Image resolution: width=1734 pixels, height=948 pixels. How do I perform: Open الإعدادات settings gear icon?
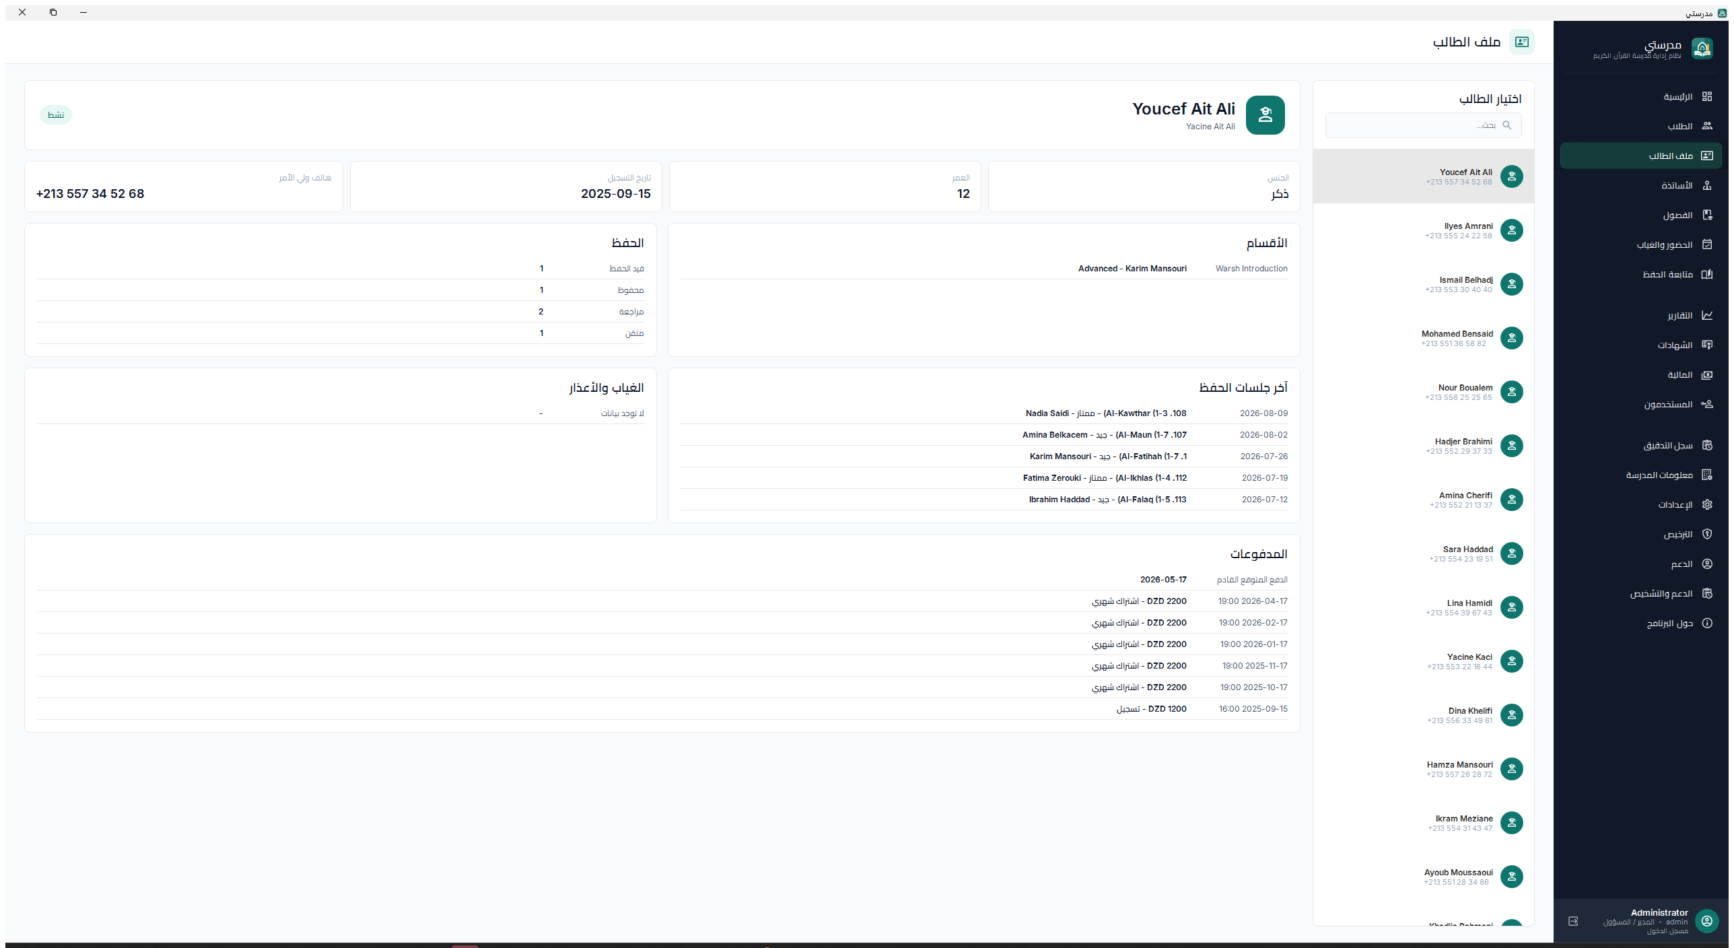click(x=1706, y=504)
